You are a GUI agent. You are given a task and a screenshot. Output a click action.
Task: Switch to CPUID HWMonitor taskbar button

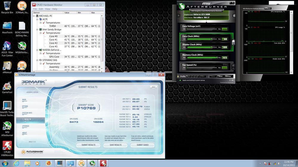point(103,163)
